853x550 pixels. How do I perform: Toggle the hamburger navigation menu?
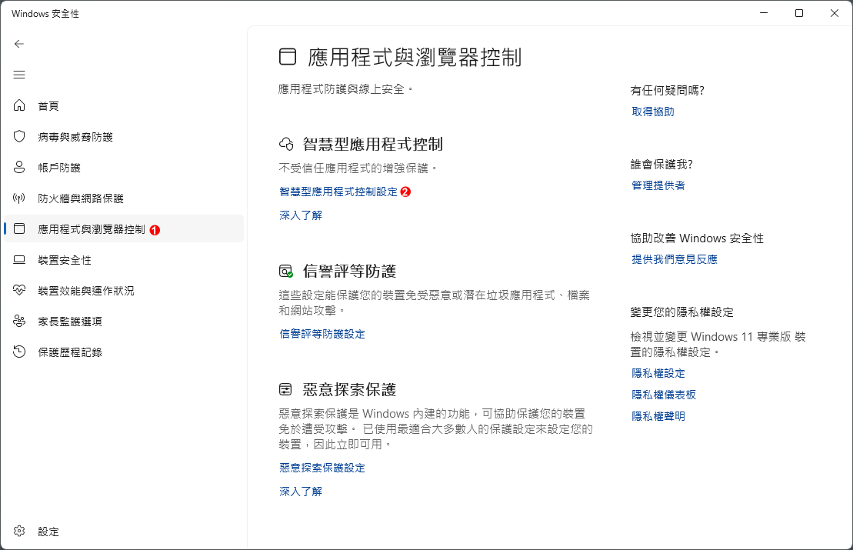(19, 75)
